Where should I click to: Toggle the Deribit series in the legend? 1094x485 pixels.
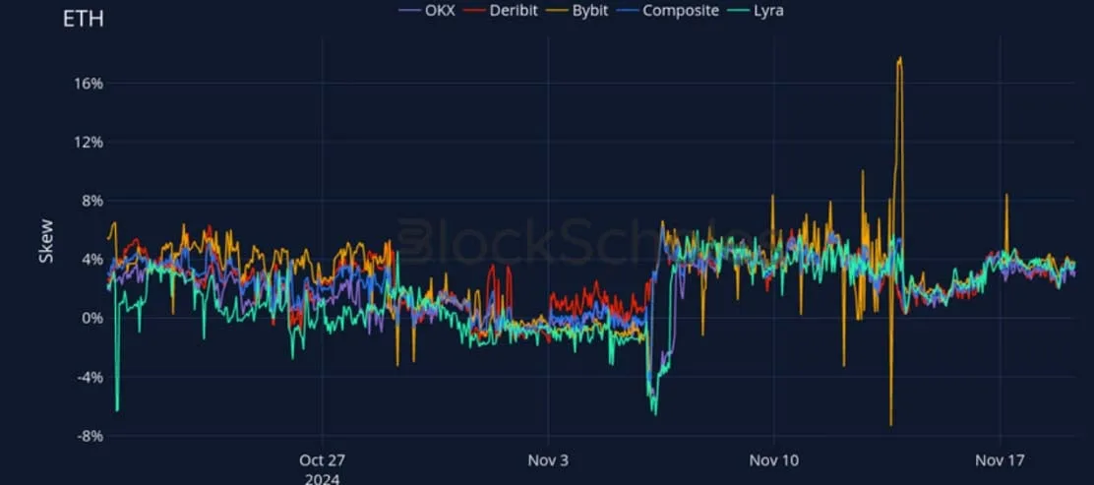pos(502,11)
